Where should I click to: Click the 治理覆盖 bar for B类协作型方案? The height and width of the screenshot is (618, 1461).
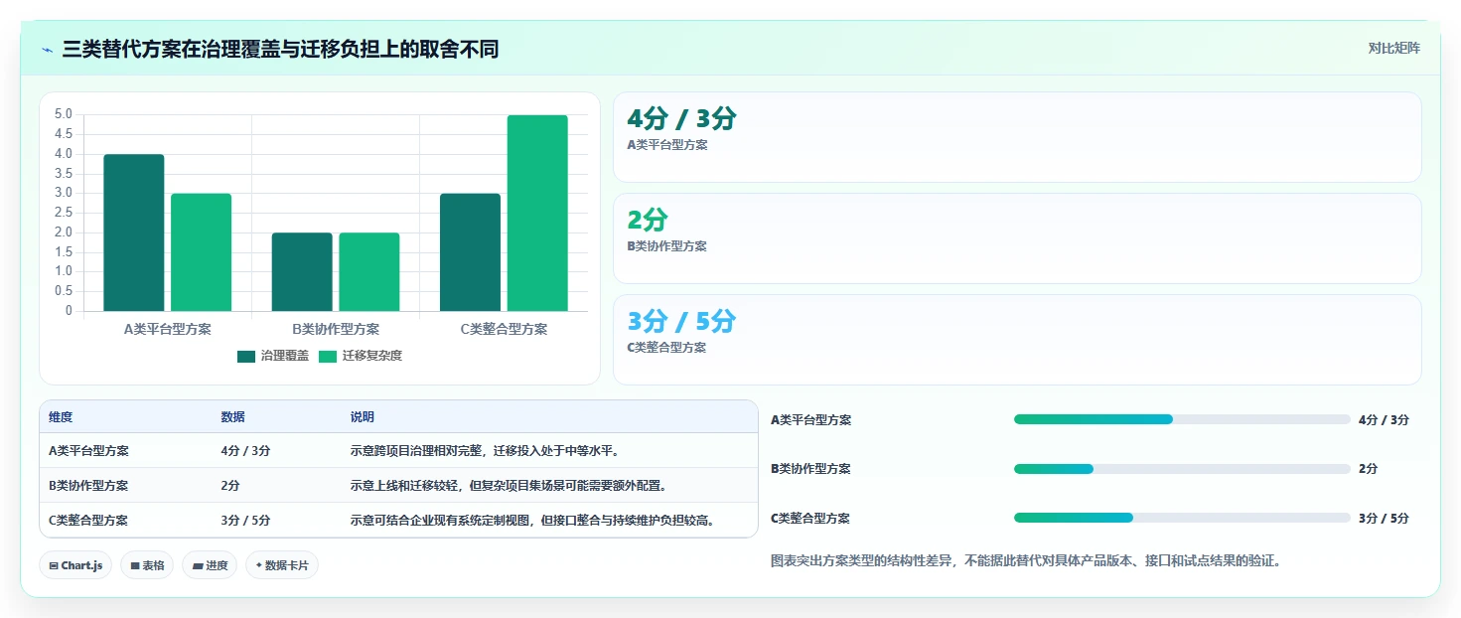[302, 272]
